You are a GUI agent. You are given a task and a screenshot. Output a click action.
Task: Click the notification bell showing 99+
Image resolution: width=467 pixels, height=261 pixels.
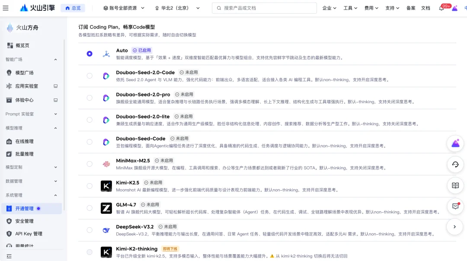[441, 8]
